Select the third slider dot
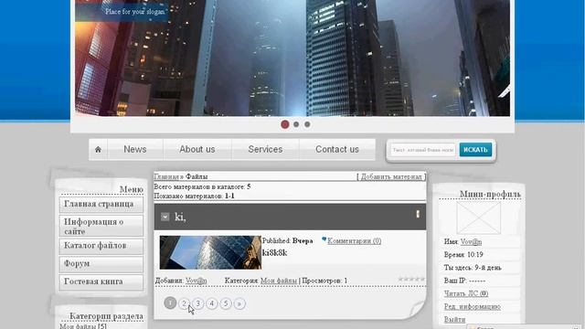The image size is (585, 329). (307, 124)
